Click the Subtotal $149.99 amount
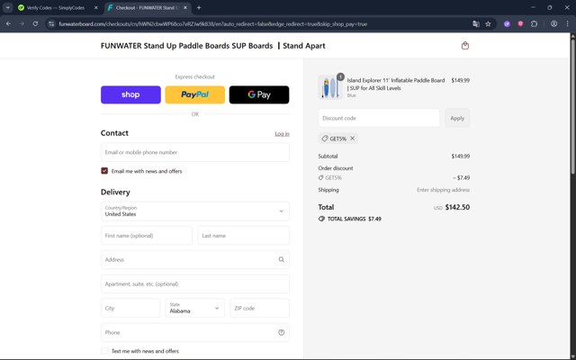Viewport: 576px width, 360px height. (461, 156)
